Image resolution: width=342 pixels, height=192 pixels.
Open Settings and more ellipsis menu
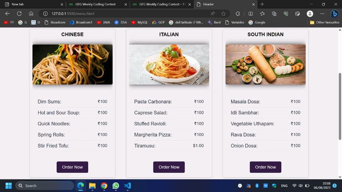coord(322,14)
